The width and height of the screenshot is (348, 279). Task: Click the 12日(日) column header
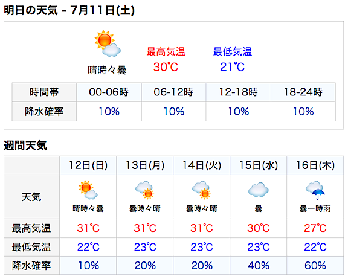click(88, 165)
